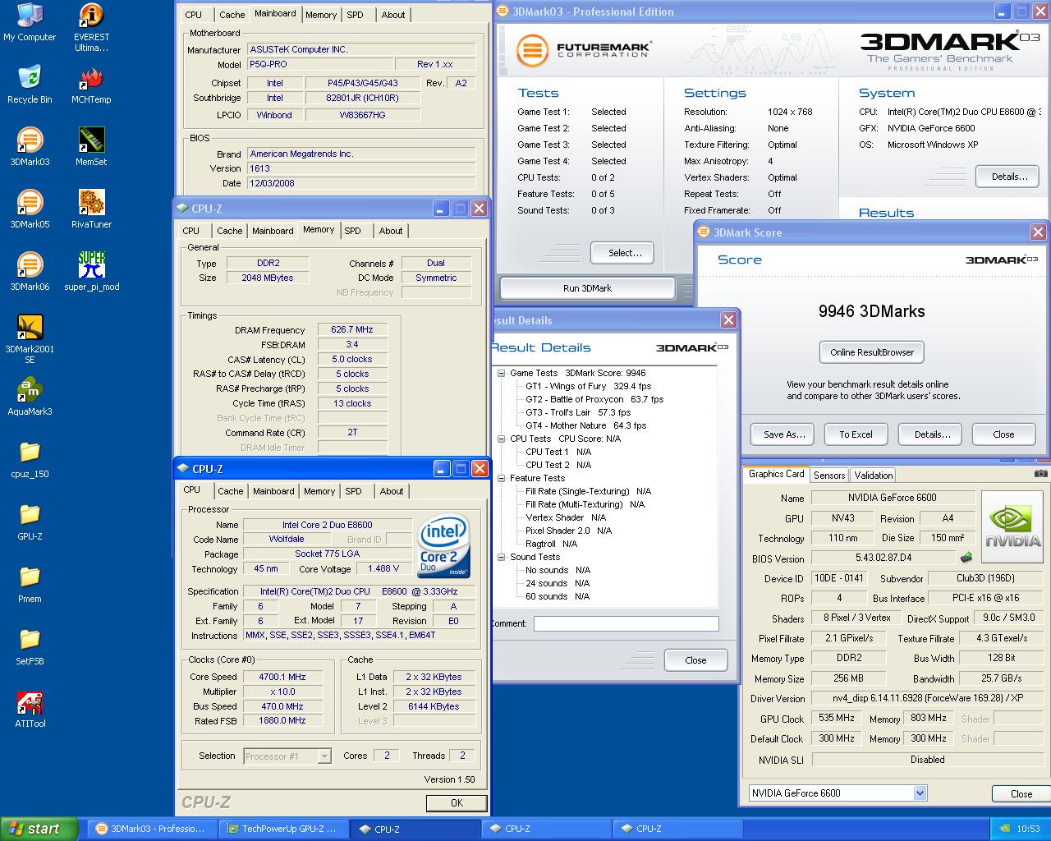Open the cpuz_150 folder

click(30, 459)
